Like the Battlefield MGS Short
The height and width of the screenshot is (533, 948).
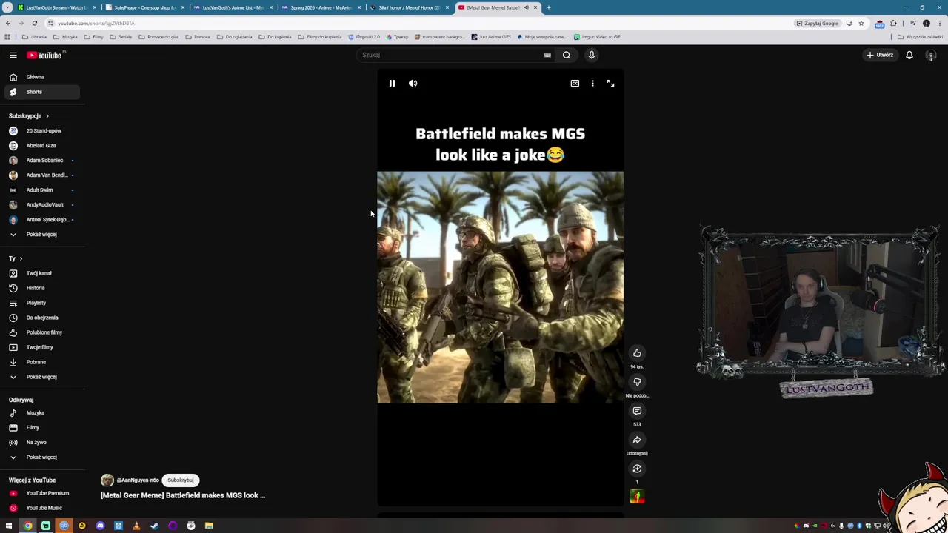[637, 353]
